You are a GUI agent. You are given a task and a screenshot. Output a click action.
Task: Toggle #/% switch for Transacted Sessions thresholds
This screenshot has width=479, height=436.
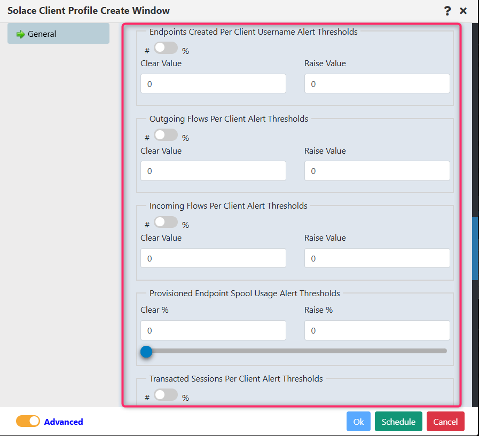(x=166, y=395)
